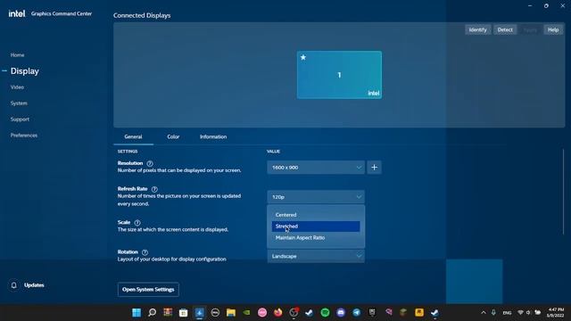Open the Rotation dropdown showing Landscape
The height and width of the screenshot is (321, 571).
click(316, 256)
